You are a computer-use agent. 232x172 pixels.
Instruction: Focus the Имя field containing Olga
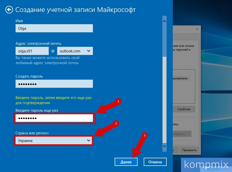pos(54,28)
